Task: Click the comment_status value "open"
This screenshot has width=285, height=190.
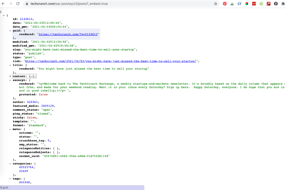Action: [47, 110]
